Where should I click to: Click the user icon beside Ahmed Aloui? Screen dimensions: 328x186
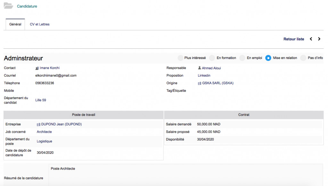tap(200, 68)
